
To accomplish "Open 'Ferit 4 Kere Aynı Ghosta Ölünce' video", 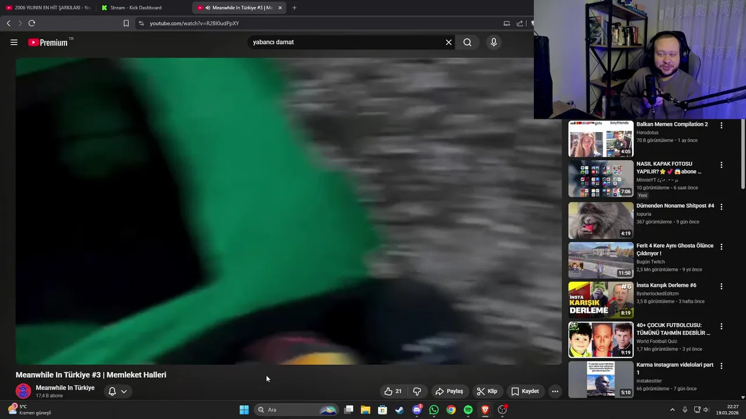I will (x=675, y=250).
